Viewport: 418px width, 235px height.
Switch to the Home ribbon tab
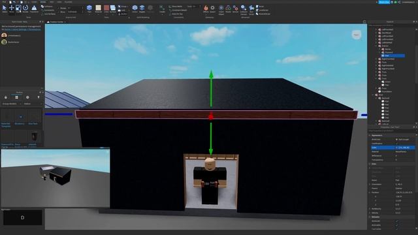click(x=34, y=2)
